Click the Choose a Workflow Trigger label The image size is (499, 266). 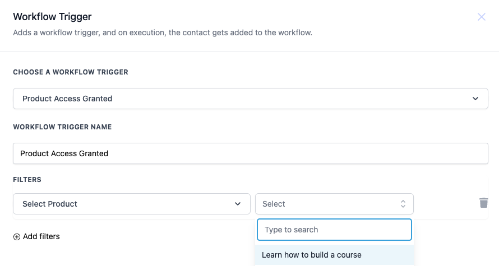(x=71, y=72)
